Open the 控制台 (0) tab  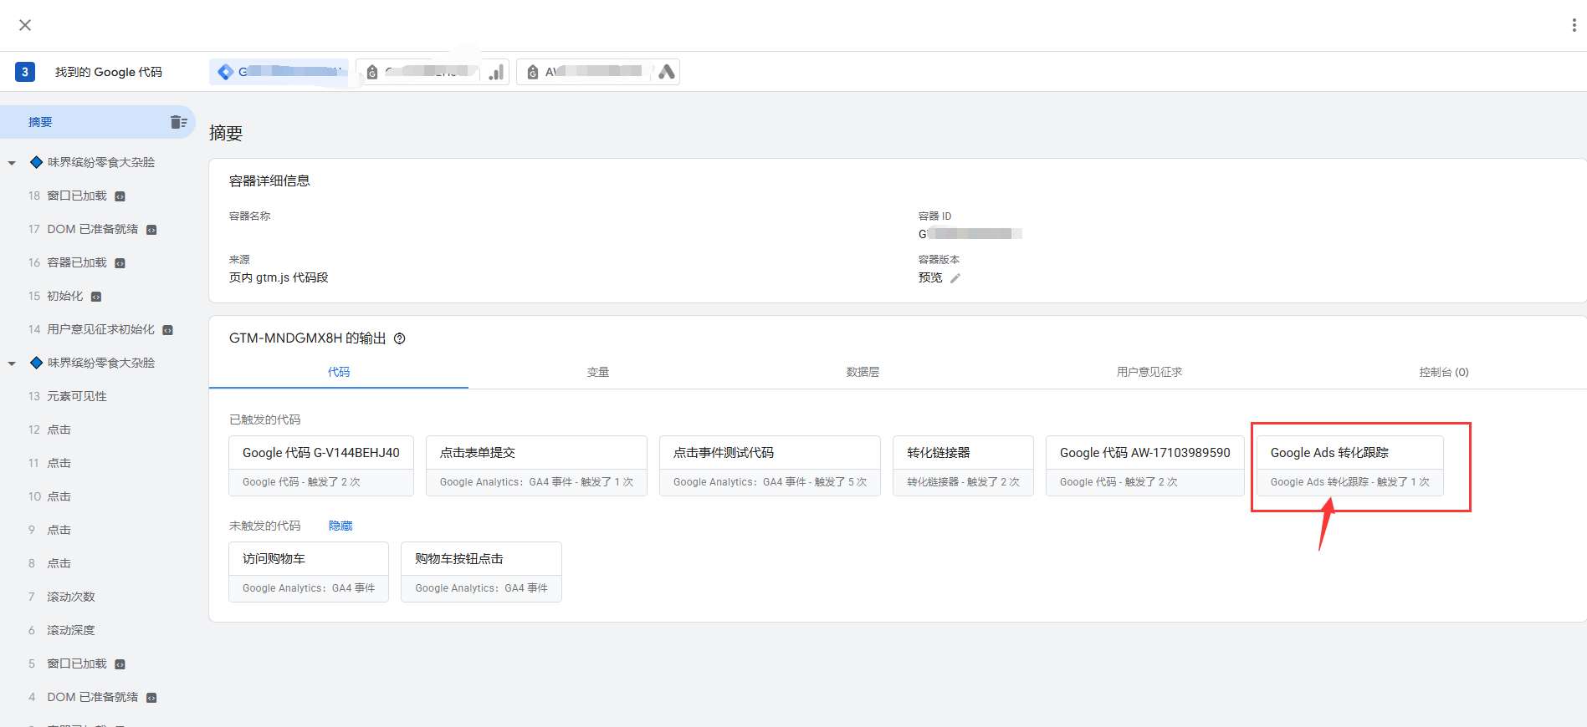point(1443,372)
